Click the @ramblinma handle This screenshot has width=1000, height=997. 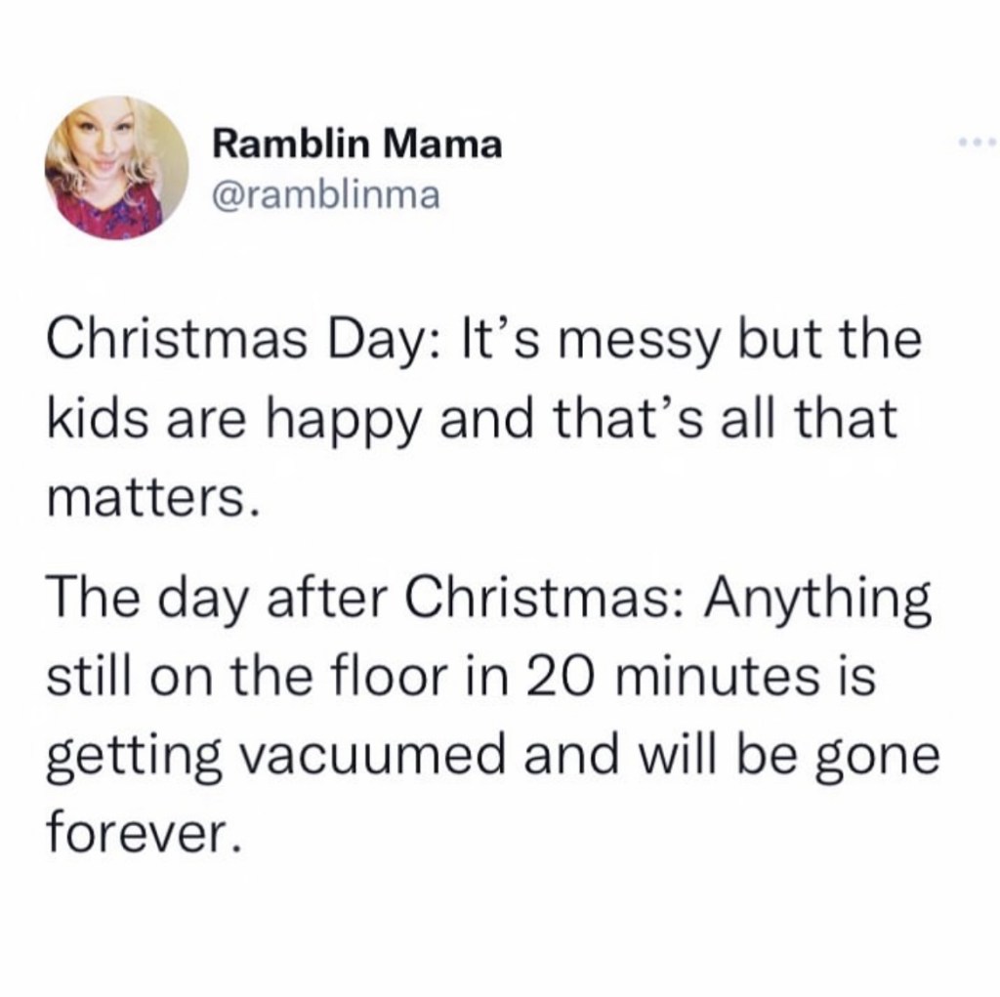click(x=327, y=196)
